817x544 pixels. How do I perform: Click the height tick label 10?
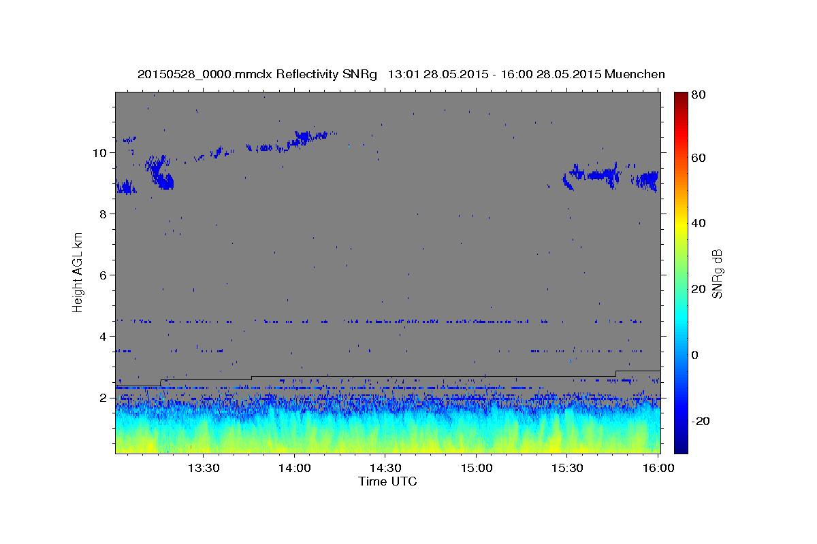coord(100,152)
